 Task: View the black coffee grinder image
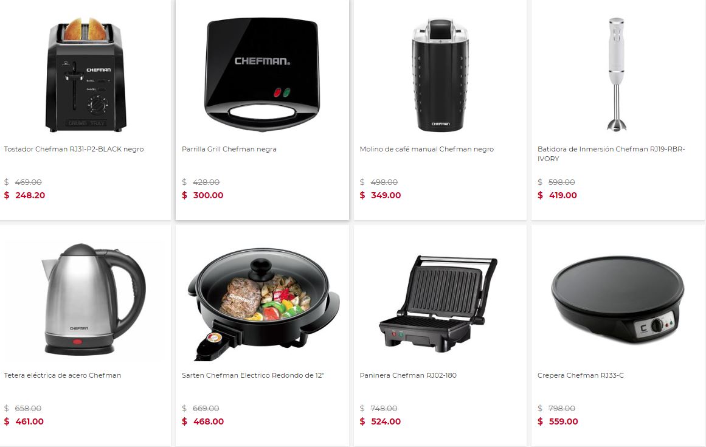(x=440, y=75)
